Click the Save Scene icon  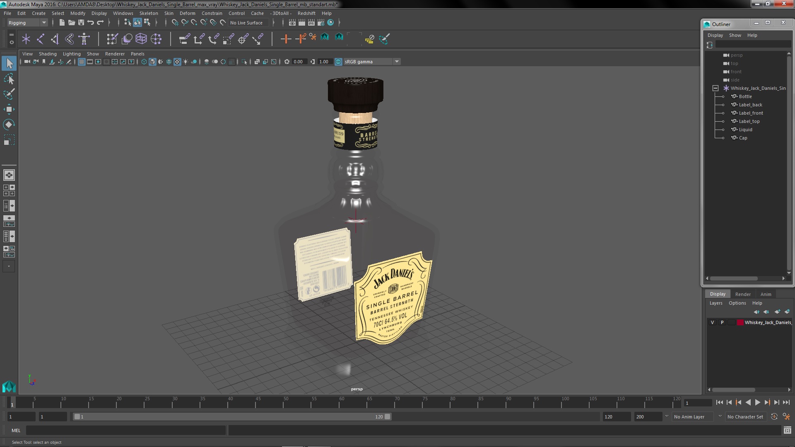(81, 22)
